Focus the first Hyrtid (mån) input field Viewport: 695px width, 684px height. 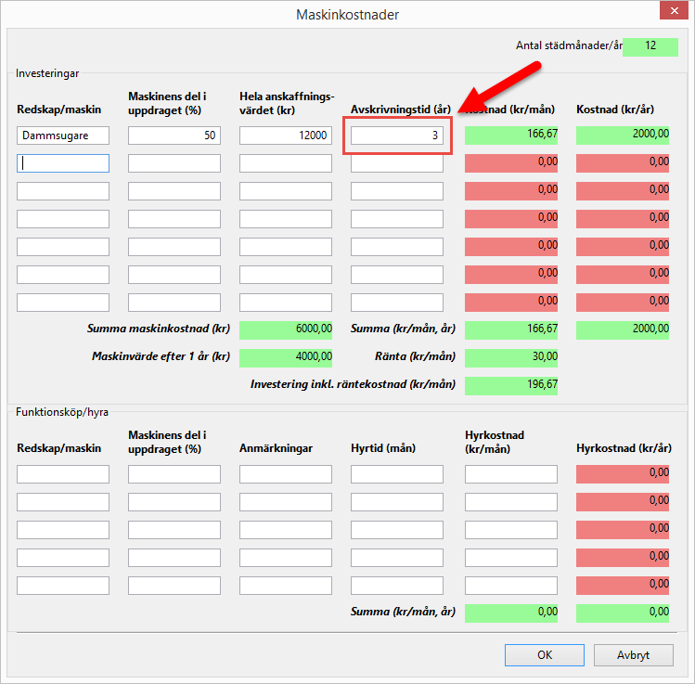397,474
